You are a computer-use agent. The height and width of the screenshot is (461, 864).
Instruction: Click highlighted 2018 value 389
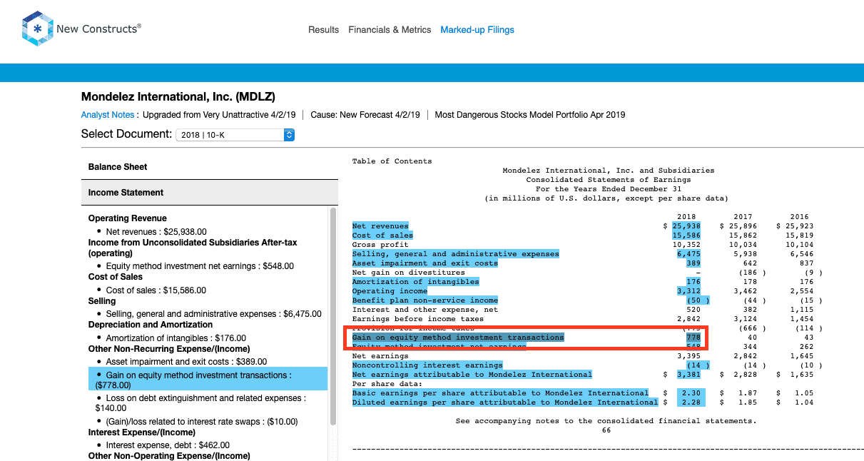pos(693,263)
